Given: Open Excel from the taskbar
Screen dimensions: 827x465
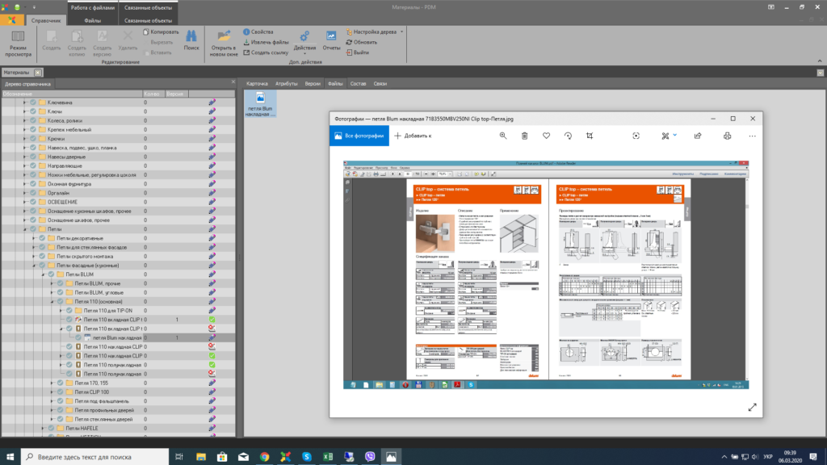Looking at the screenshot, I should pos(328,457).
